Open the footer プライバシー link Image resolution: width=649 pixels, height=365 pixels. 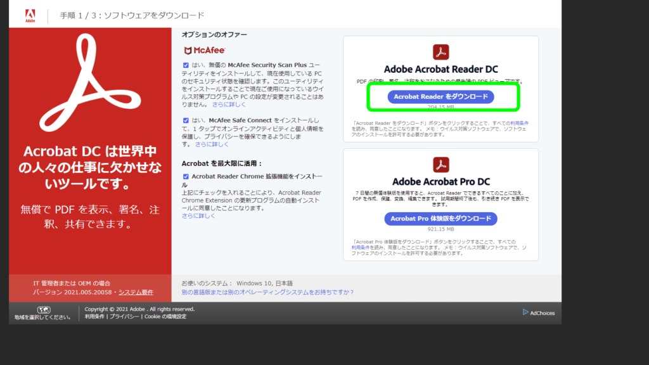[124, 317]
